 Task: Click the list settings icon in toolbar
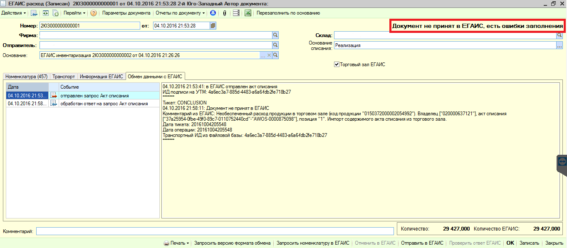236,13
